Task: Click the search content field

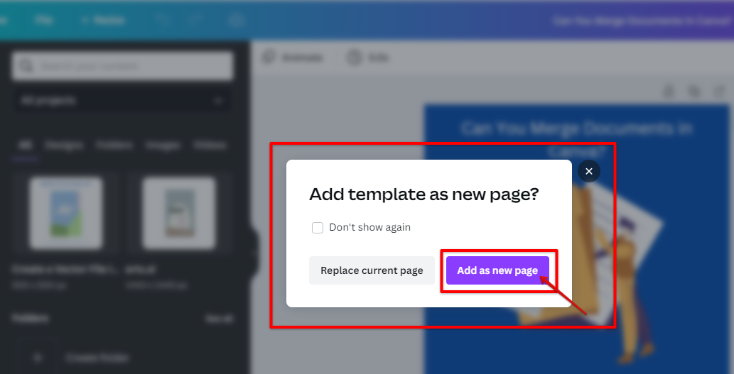Action: coord(123,66)
